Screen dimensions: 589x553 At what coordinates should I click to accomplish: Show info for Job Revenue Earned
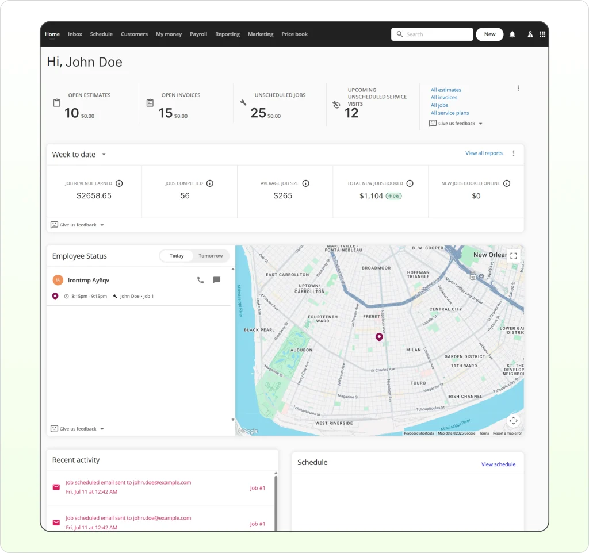pos(119,183)
